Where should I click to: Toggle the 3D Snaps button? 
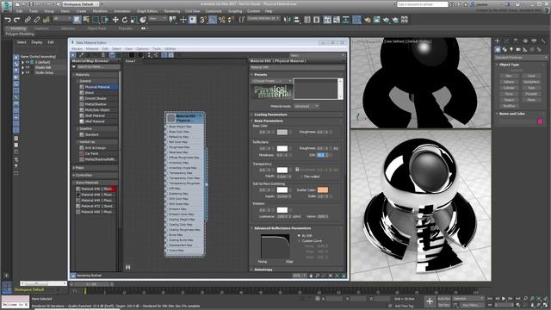(x=203, y=20)
